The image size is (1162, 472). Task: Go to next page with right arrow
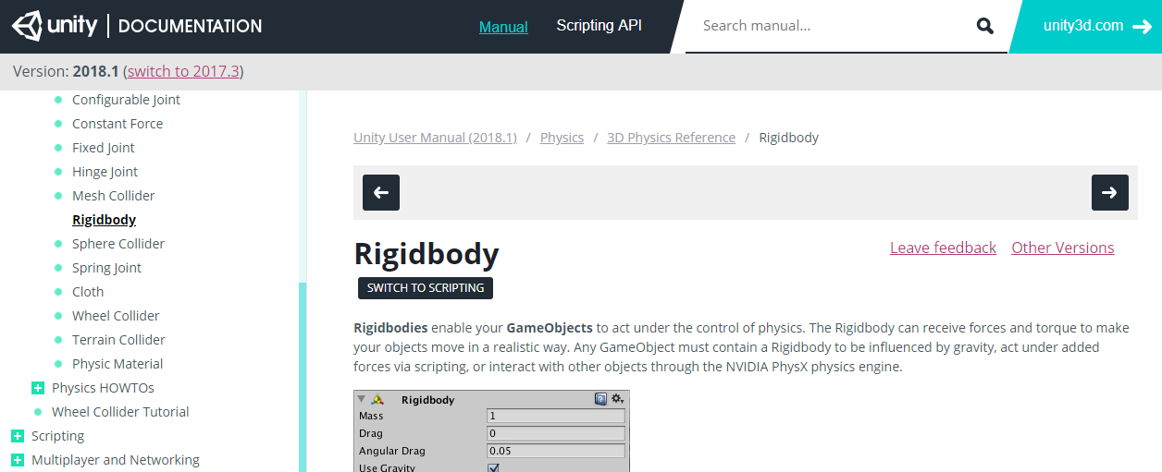tap(1110, 192)
